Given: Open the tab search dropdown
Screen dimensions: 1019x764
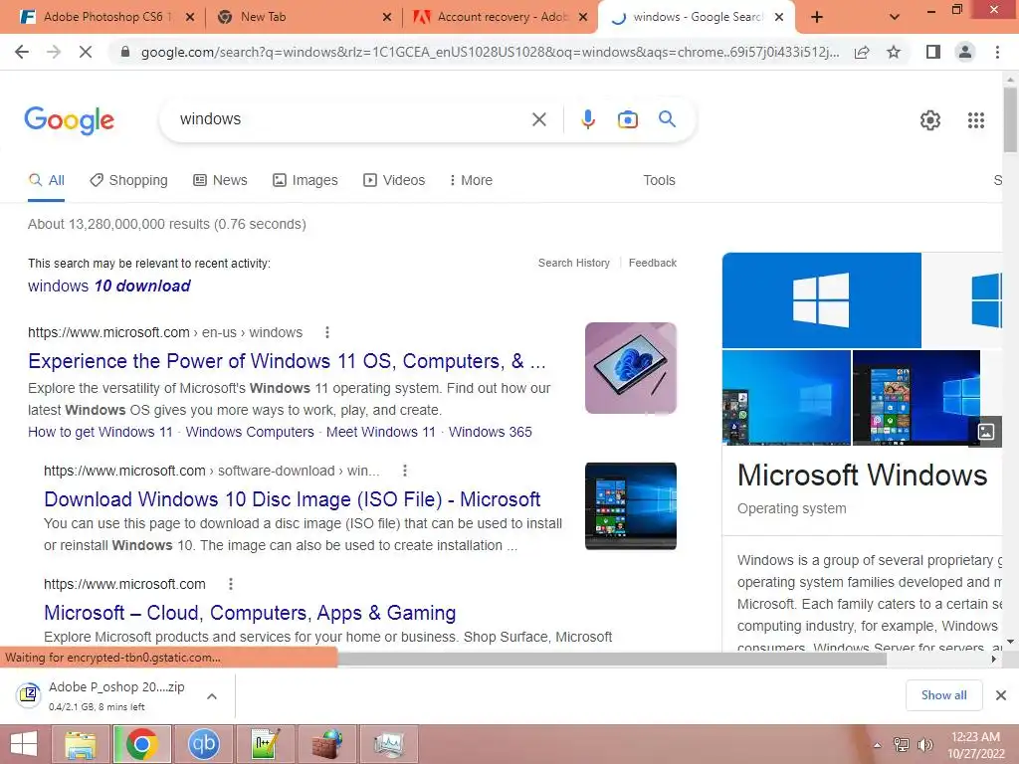Looking at the screenshot, I should 895,17.
